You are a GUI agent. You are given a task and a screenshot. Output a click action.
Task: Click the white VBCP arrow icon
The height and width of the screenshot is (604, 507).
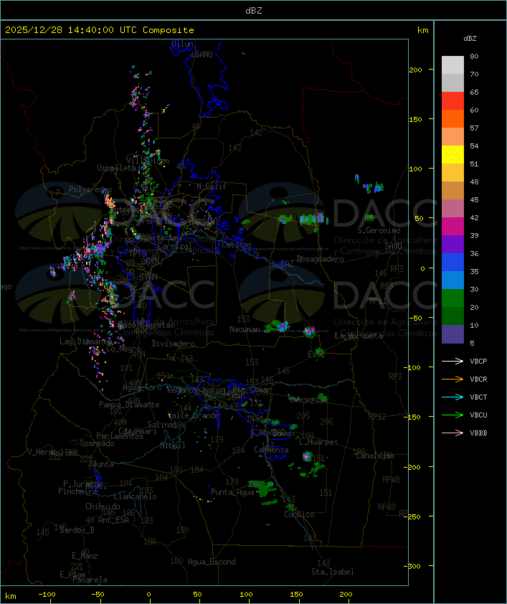click(452, 361)
